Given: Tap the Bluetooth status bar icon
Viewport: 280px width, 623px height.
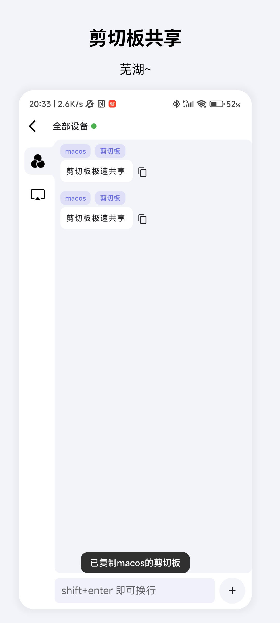Looking at the screenshot, I should pos(176,104).
